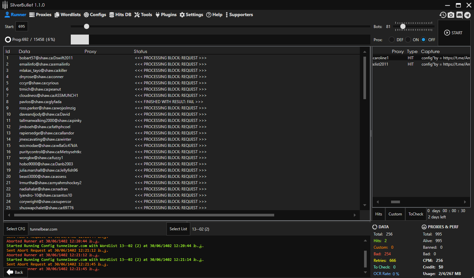Screen dimensions: 474x278
Task: Click the Start value input field
Action: tap(22, 27)
